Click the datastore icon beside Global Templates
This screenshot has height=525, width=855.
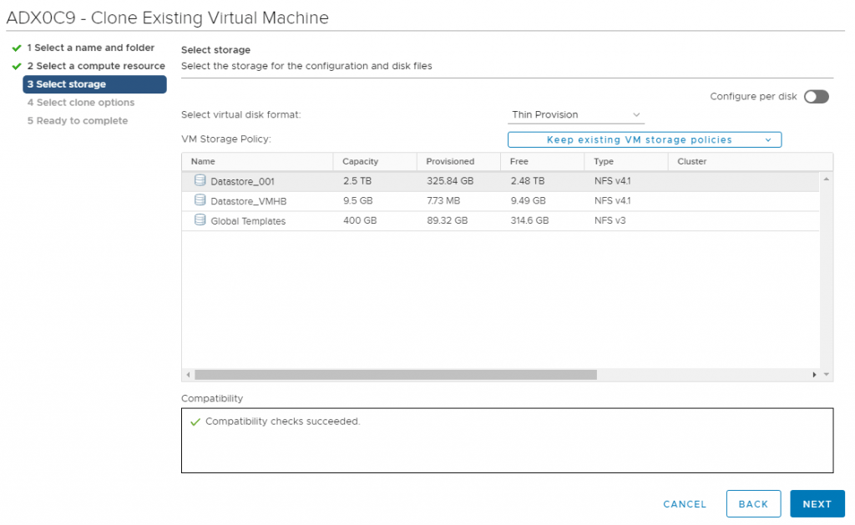click(199, 220)
